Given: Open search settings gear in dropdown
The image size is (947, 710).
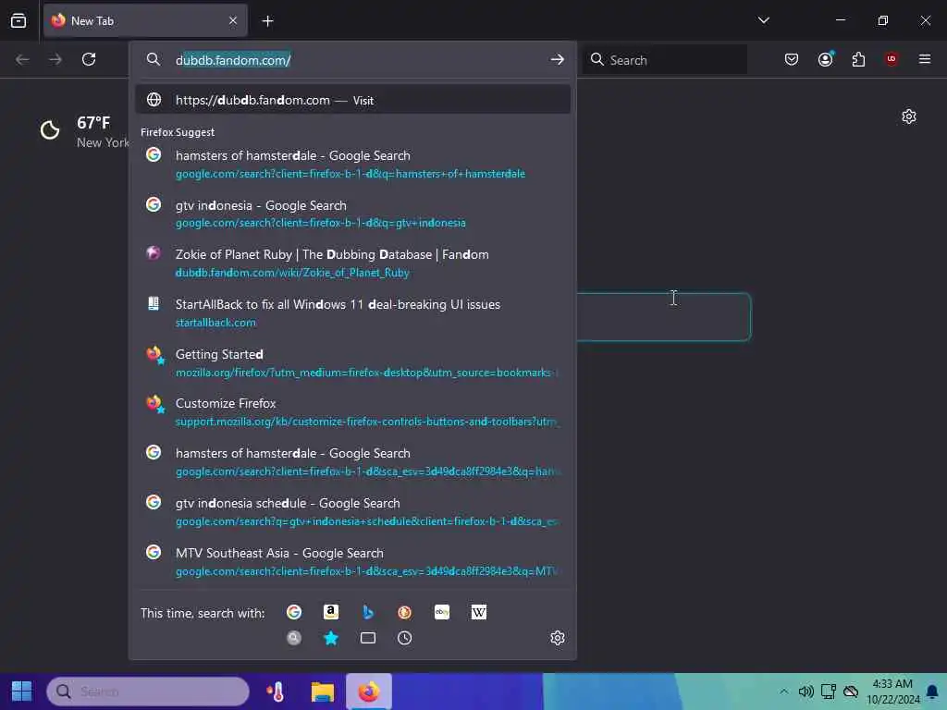Looking at the screenshot, I should click(558, 638).
